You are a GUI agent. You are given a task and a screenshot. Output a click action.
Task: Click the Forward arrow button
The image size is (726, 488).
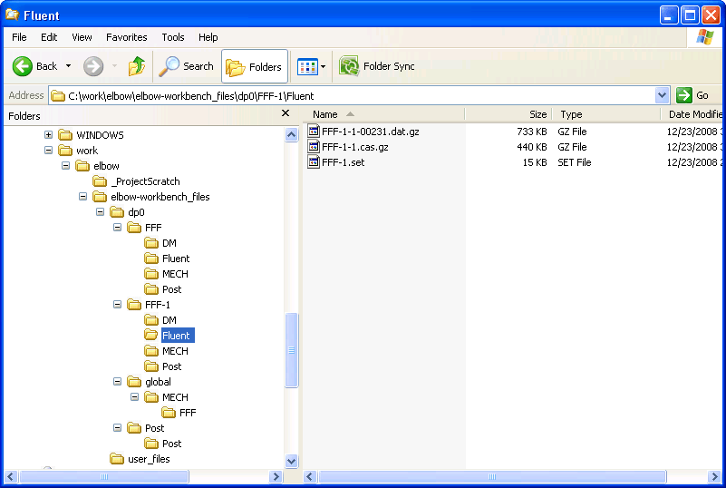click(93, 66)
